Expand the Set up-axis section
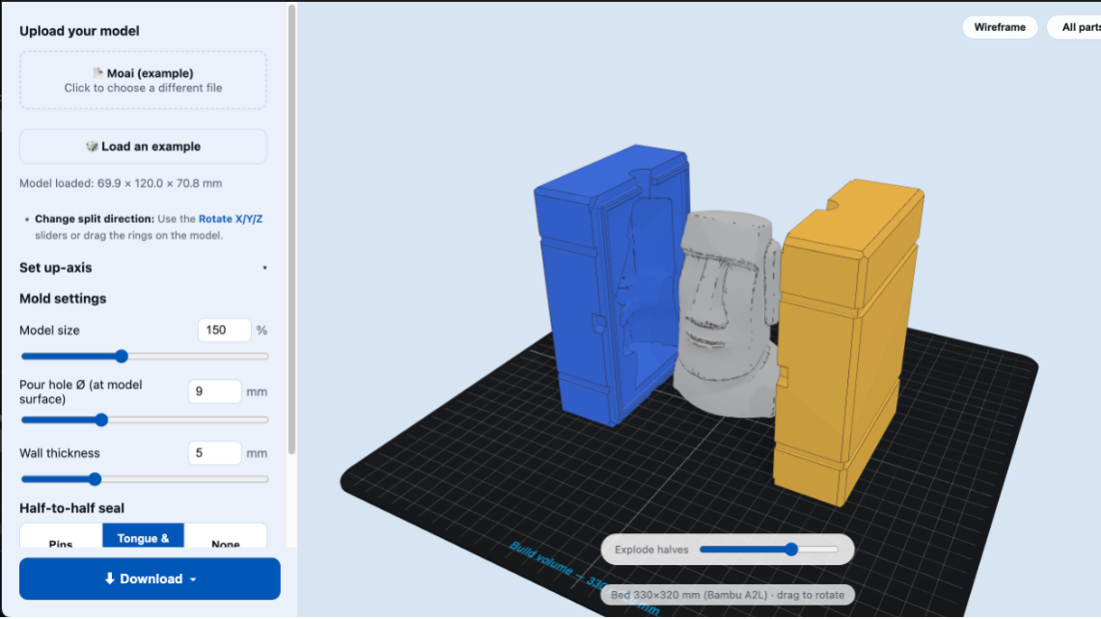The width and height of the screenshot is (1101, 619). 143,268
